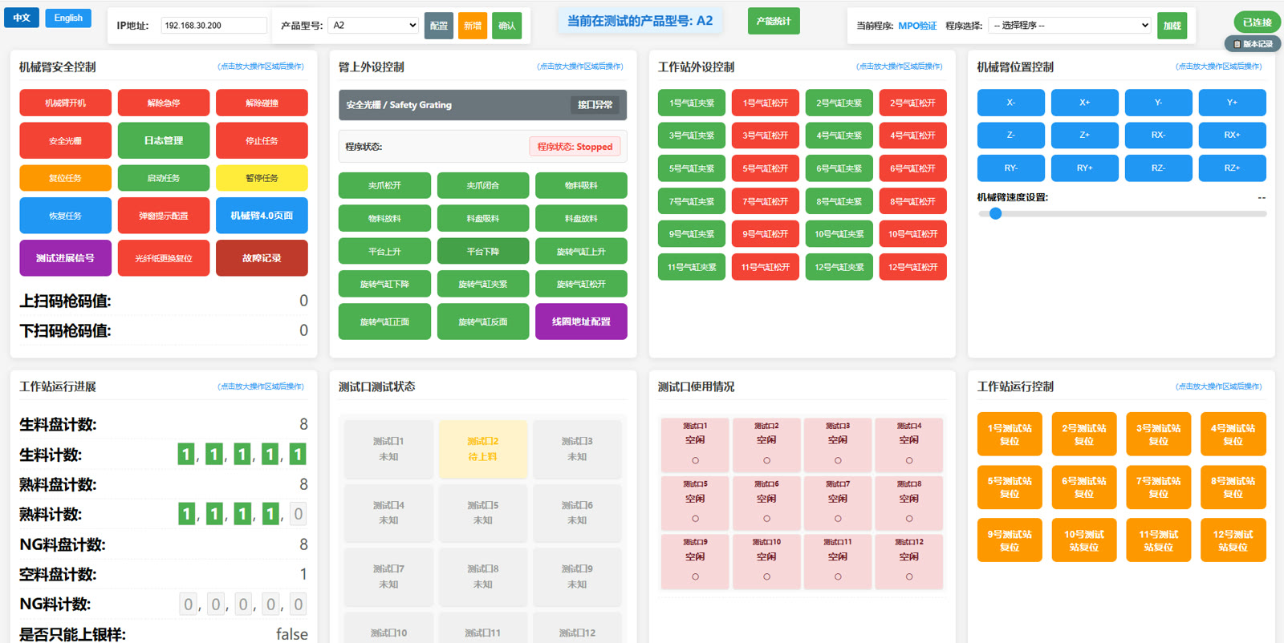Expand the 工作站运行控制 panel via its zoom link
The width and height of the screenshot is (1284, 643).
[1219, 386]
